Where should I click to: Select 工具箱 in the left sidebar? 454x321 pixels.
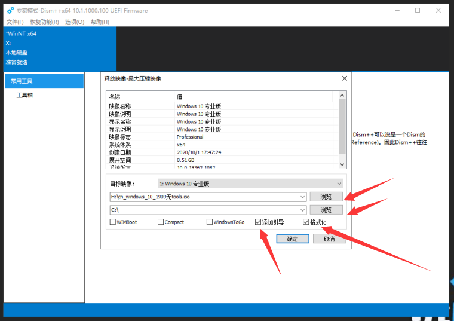[x=24, y=95]
